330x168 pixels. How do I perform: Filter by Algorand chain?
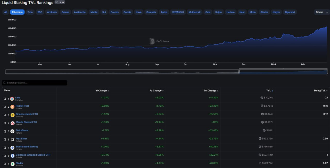pos(290,12)
